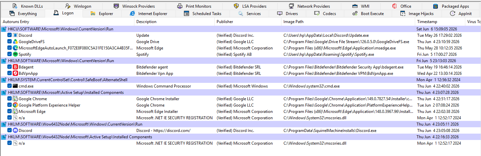This screenshot has width=481, height=156.
Task: Uncheck the Google Chrome Active Setup checkbox
Action: [9, 99]
